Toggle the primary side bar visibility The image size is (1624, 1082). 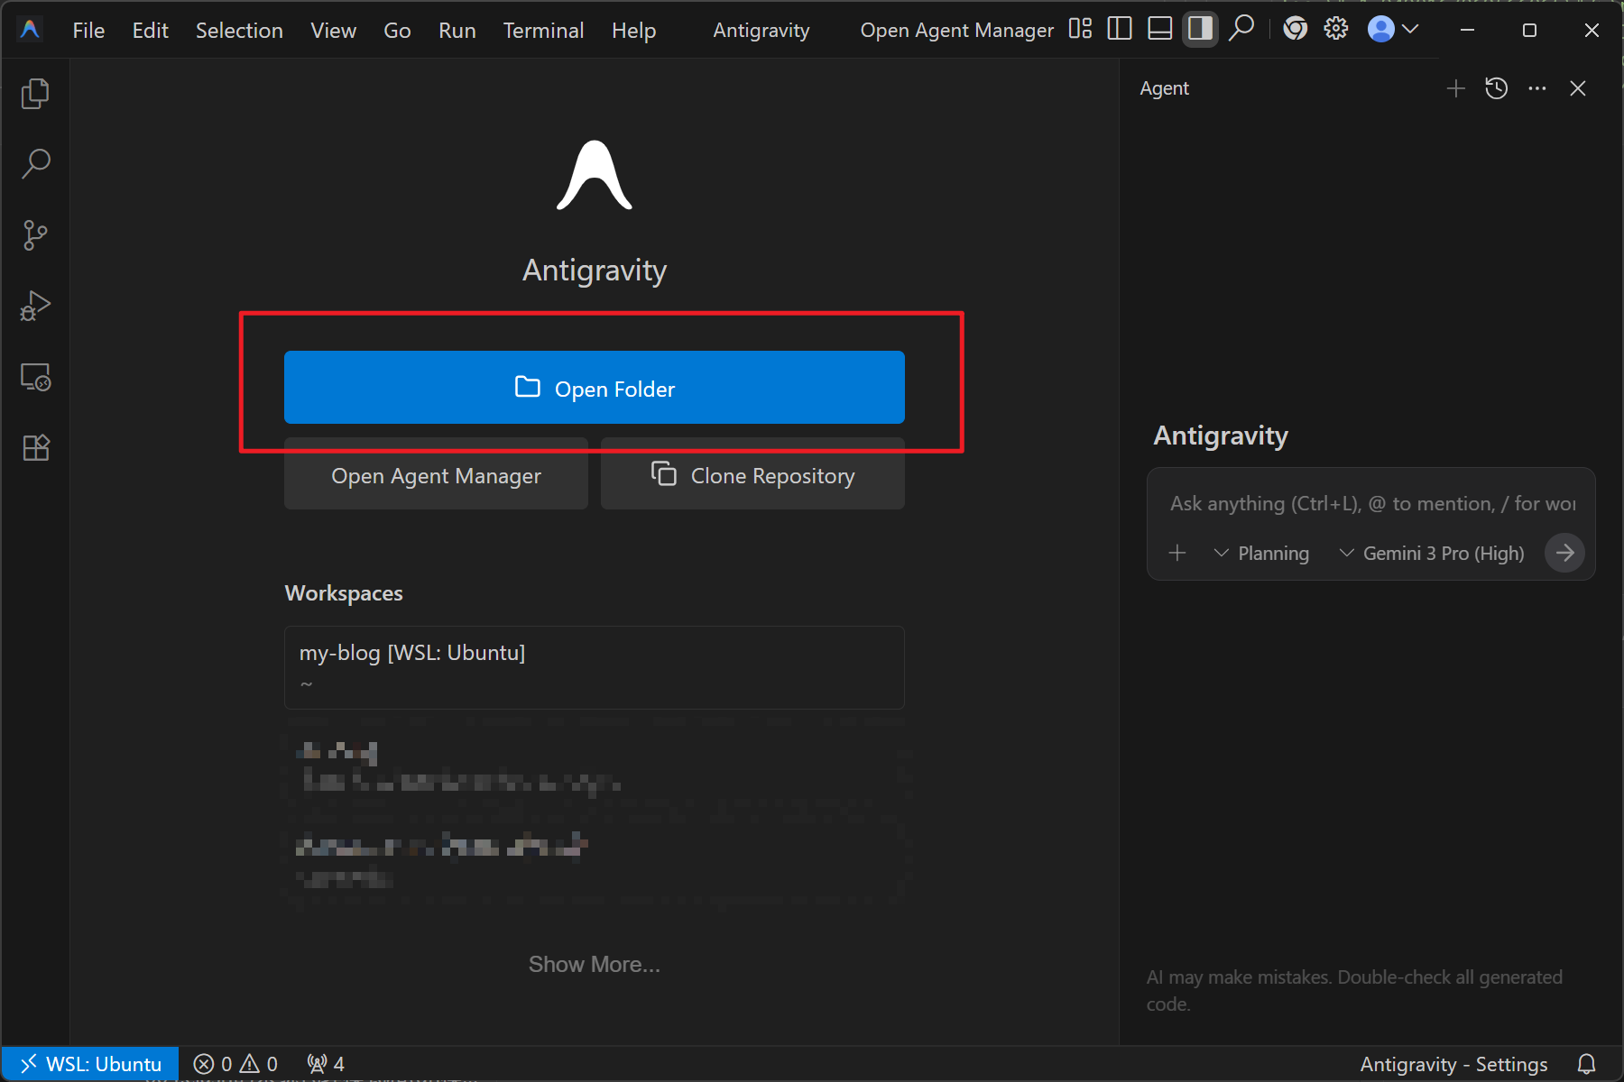[x=1120, y=30]
